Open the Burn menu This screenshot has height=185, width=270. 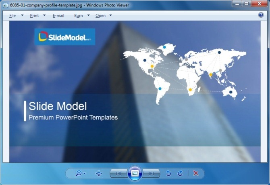click(79, 15)
